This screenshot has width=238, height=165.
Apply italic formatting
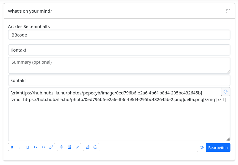pos(20,147)
